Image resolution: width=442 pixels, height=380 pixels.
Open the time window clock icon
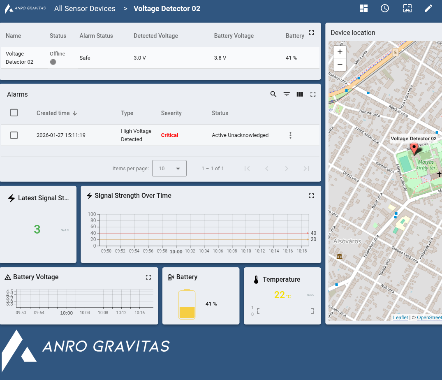[385, 9]
